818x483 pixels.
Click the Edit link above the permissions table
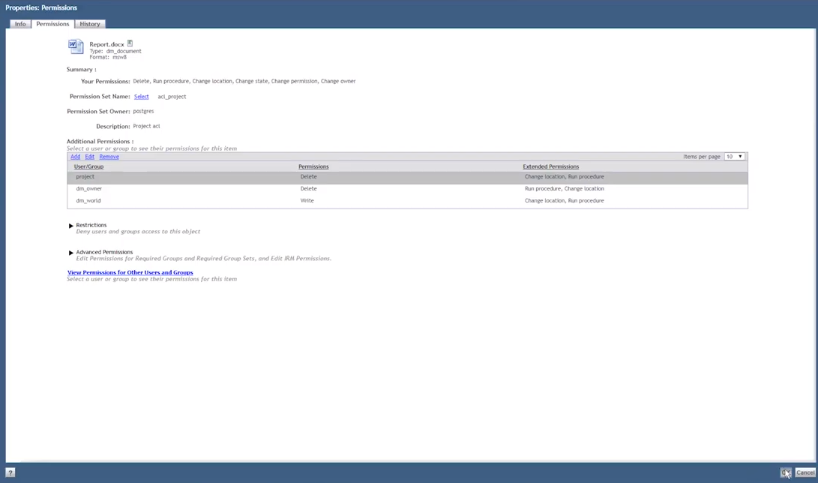(89, 156)
